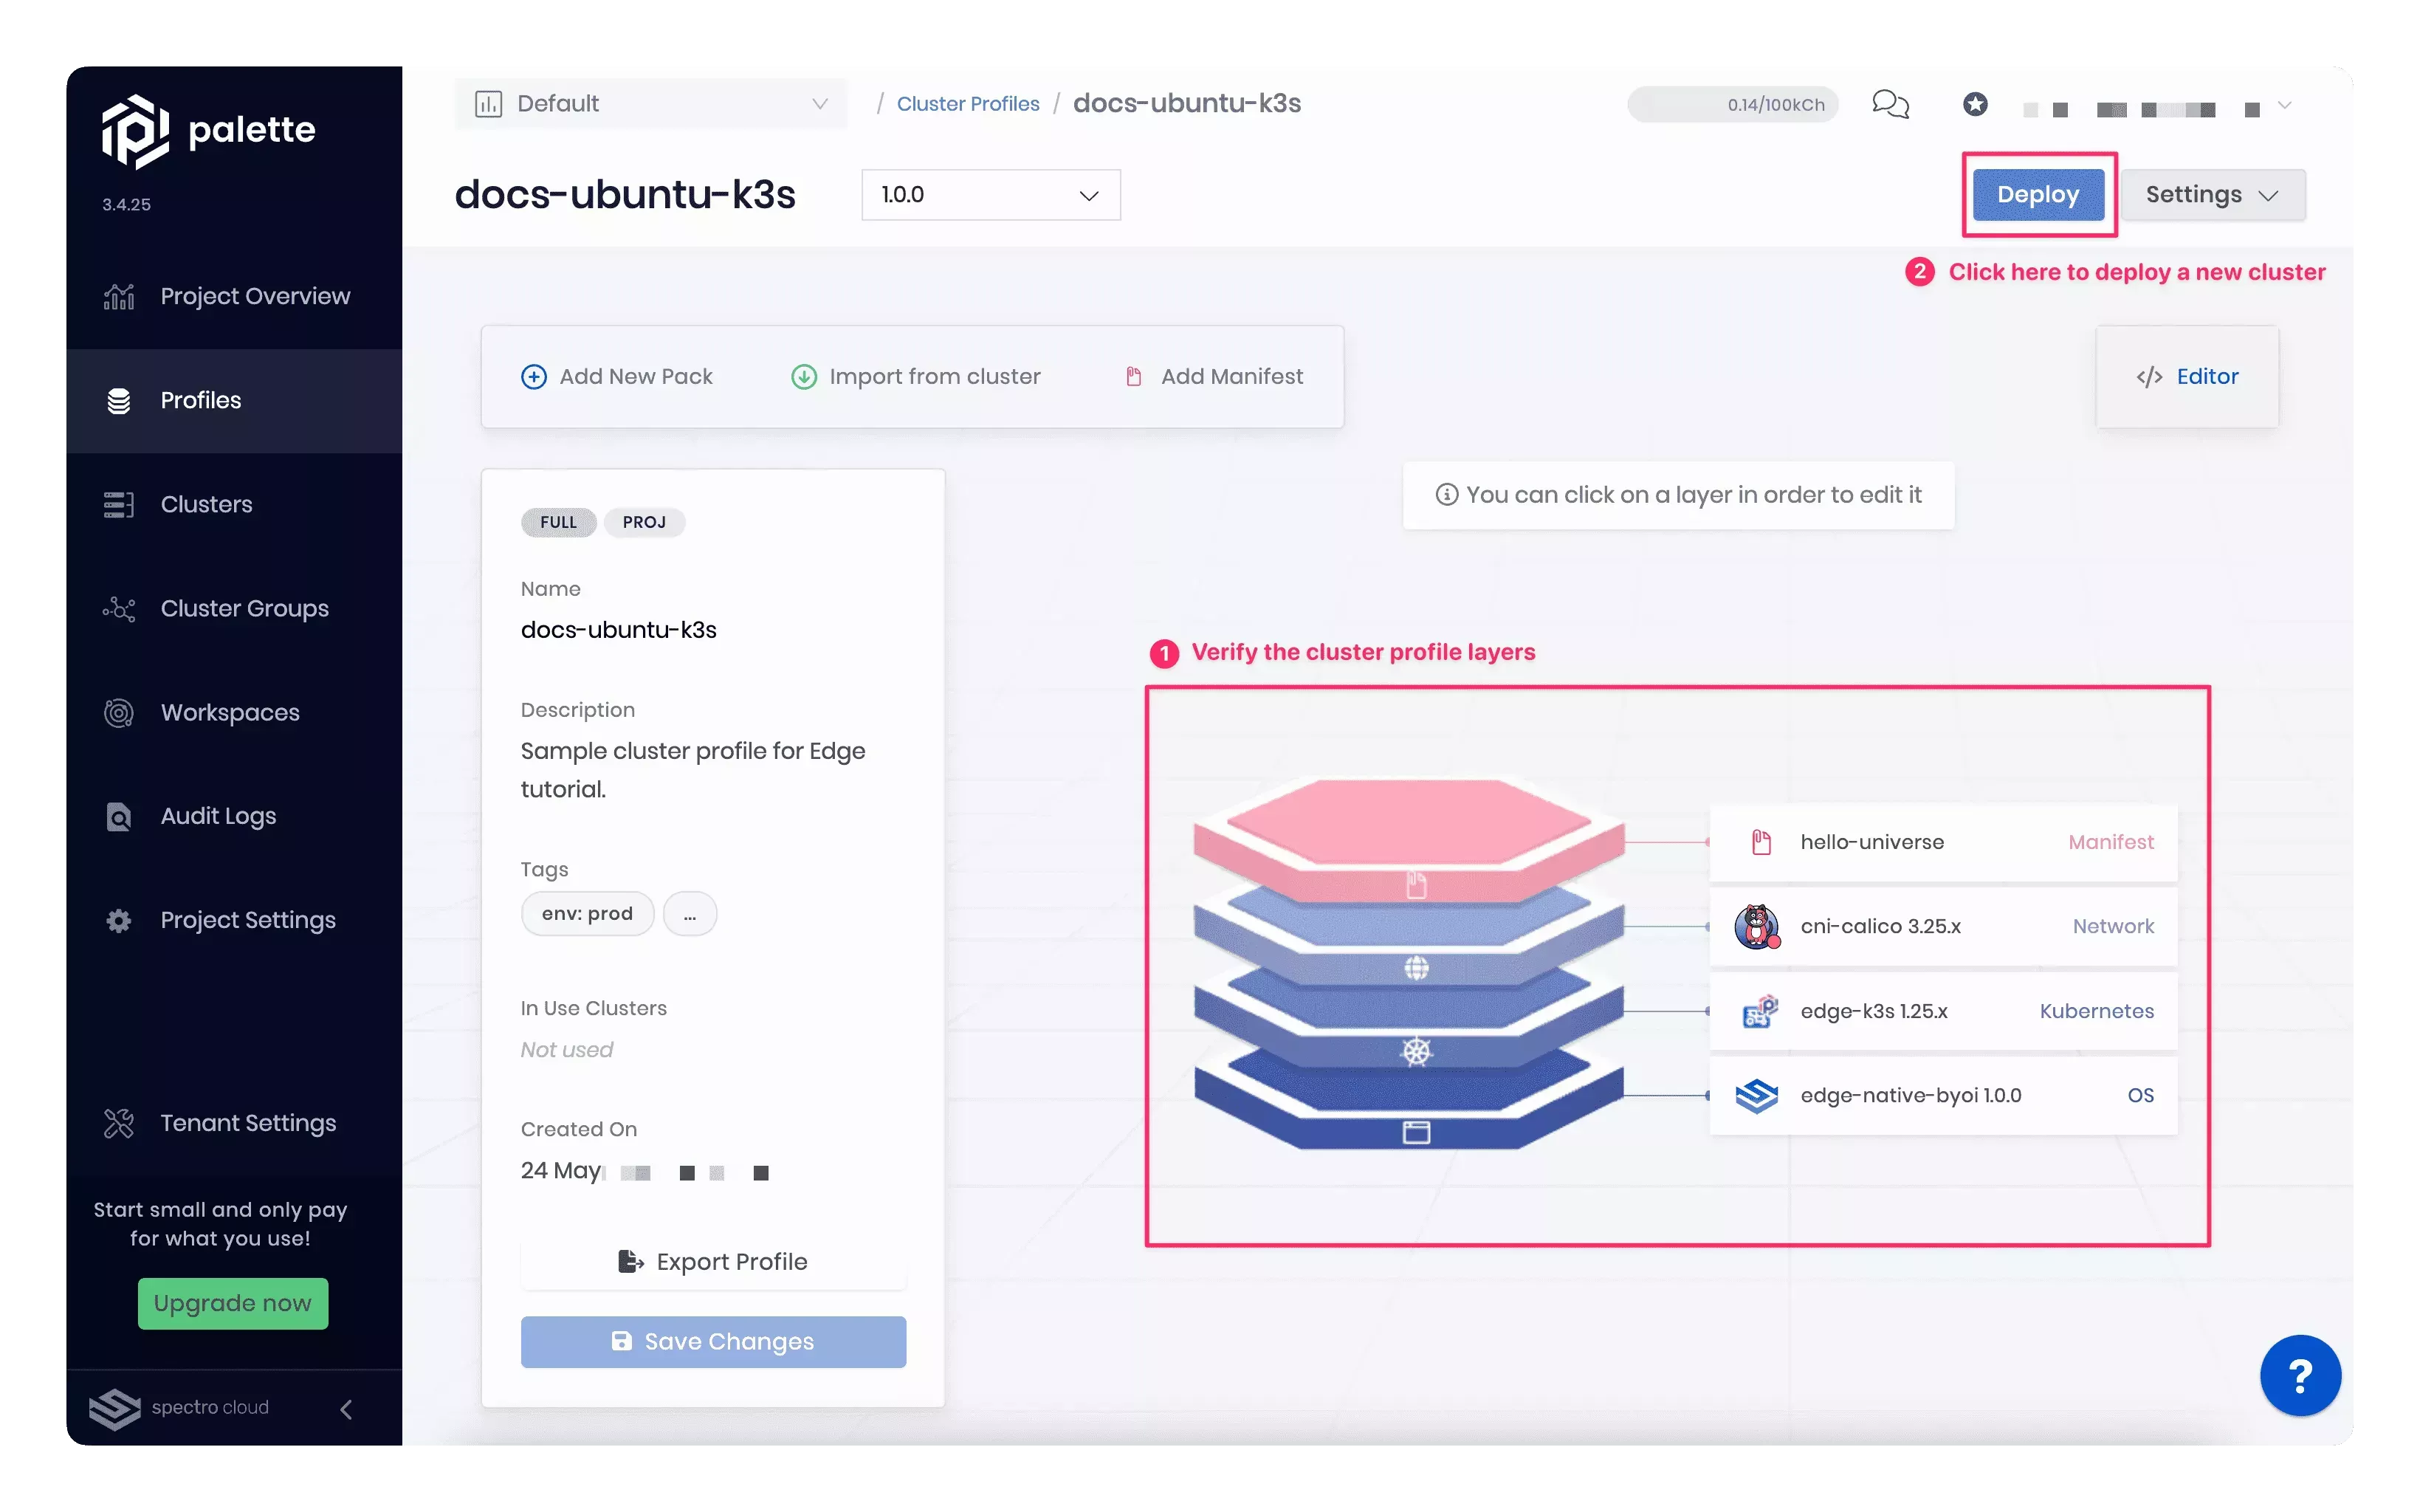This screenshot has height=1512, width=2420.
Task: Open Tenant Settings in the sidebar
Action: pyautogui.click(x=248, y=1123)
